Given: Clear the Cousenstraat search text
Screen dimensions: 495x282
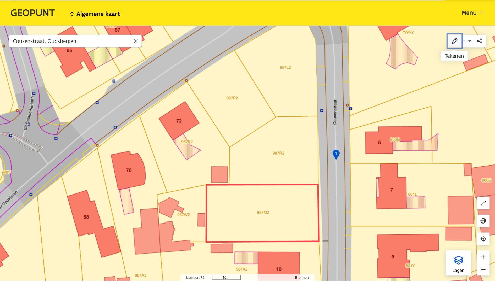Looking at the screenshot, I should click(x=136, y=41).
